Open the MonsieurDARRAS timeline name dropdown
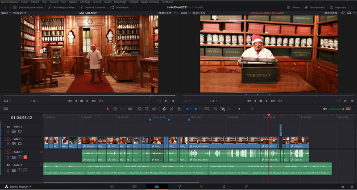The height and width of the screenshot is (190, 357). pos(286,13)
